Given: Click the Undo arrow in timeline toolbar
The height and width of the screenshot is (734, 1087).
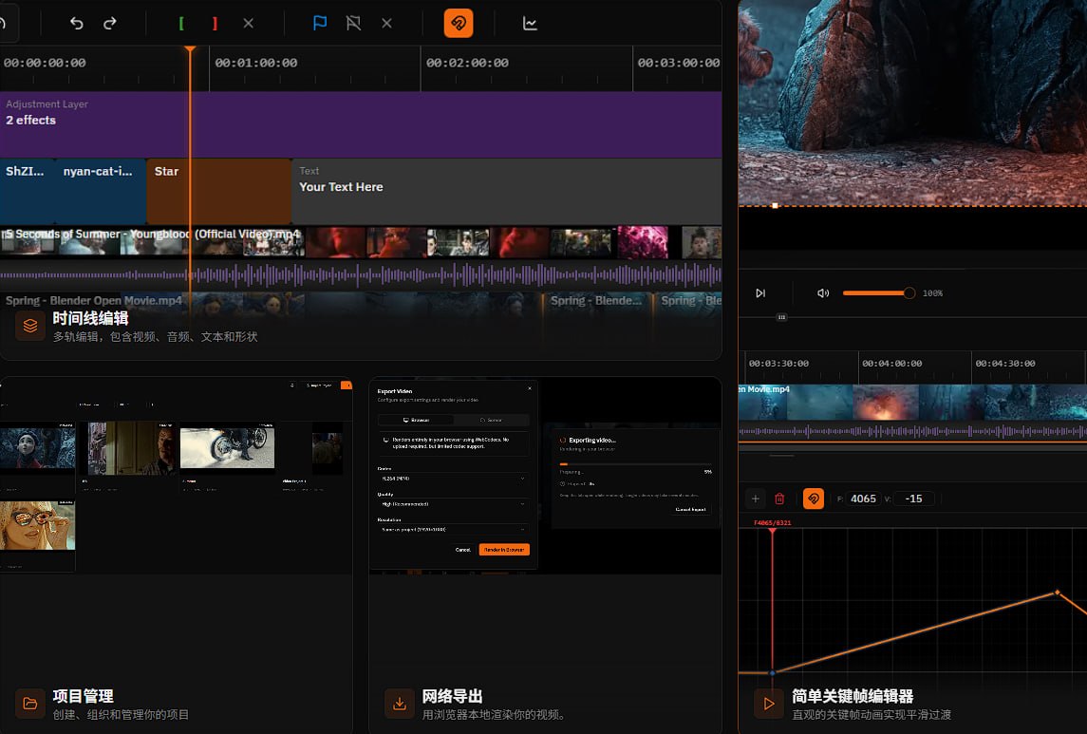Looking at the screenshot, I should tap(77, 24).
